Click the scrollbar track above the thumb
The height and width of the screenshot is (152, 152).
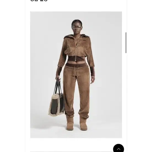pyautogui.click(x=126, y=16)
